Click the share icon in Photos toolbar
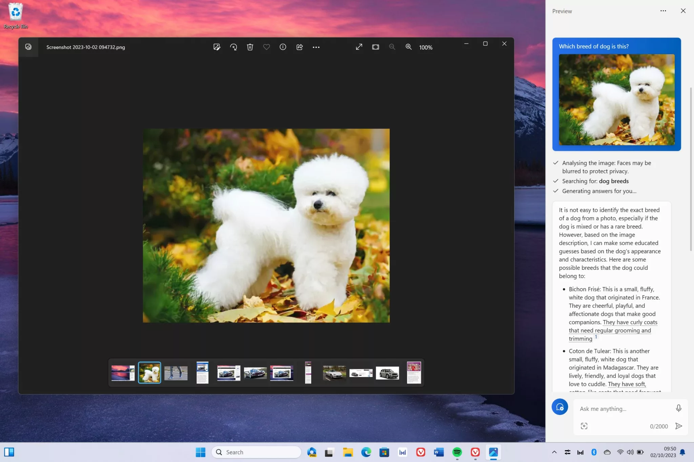The image size is (694, 462). coord(300,47)
